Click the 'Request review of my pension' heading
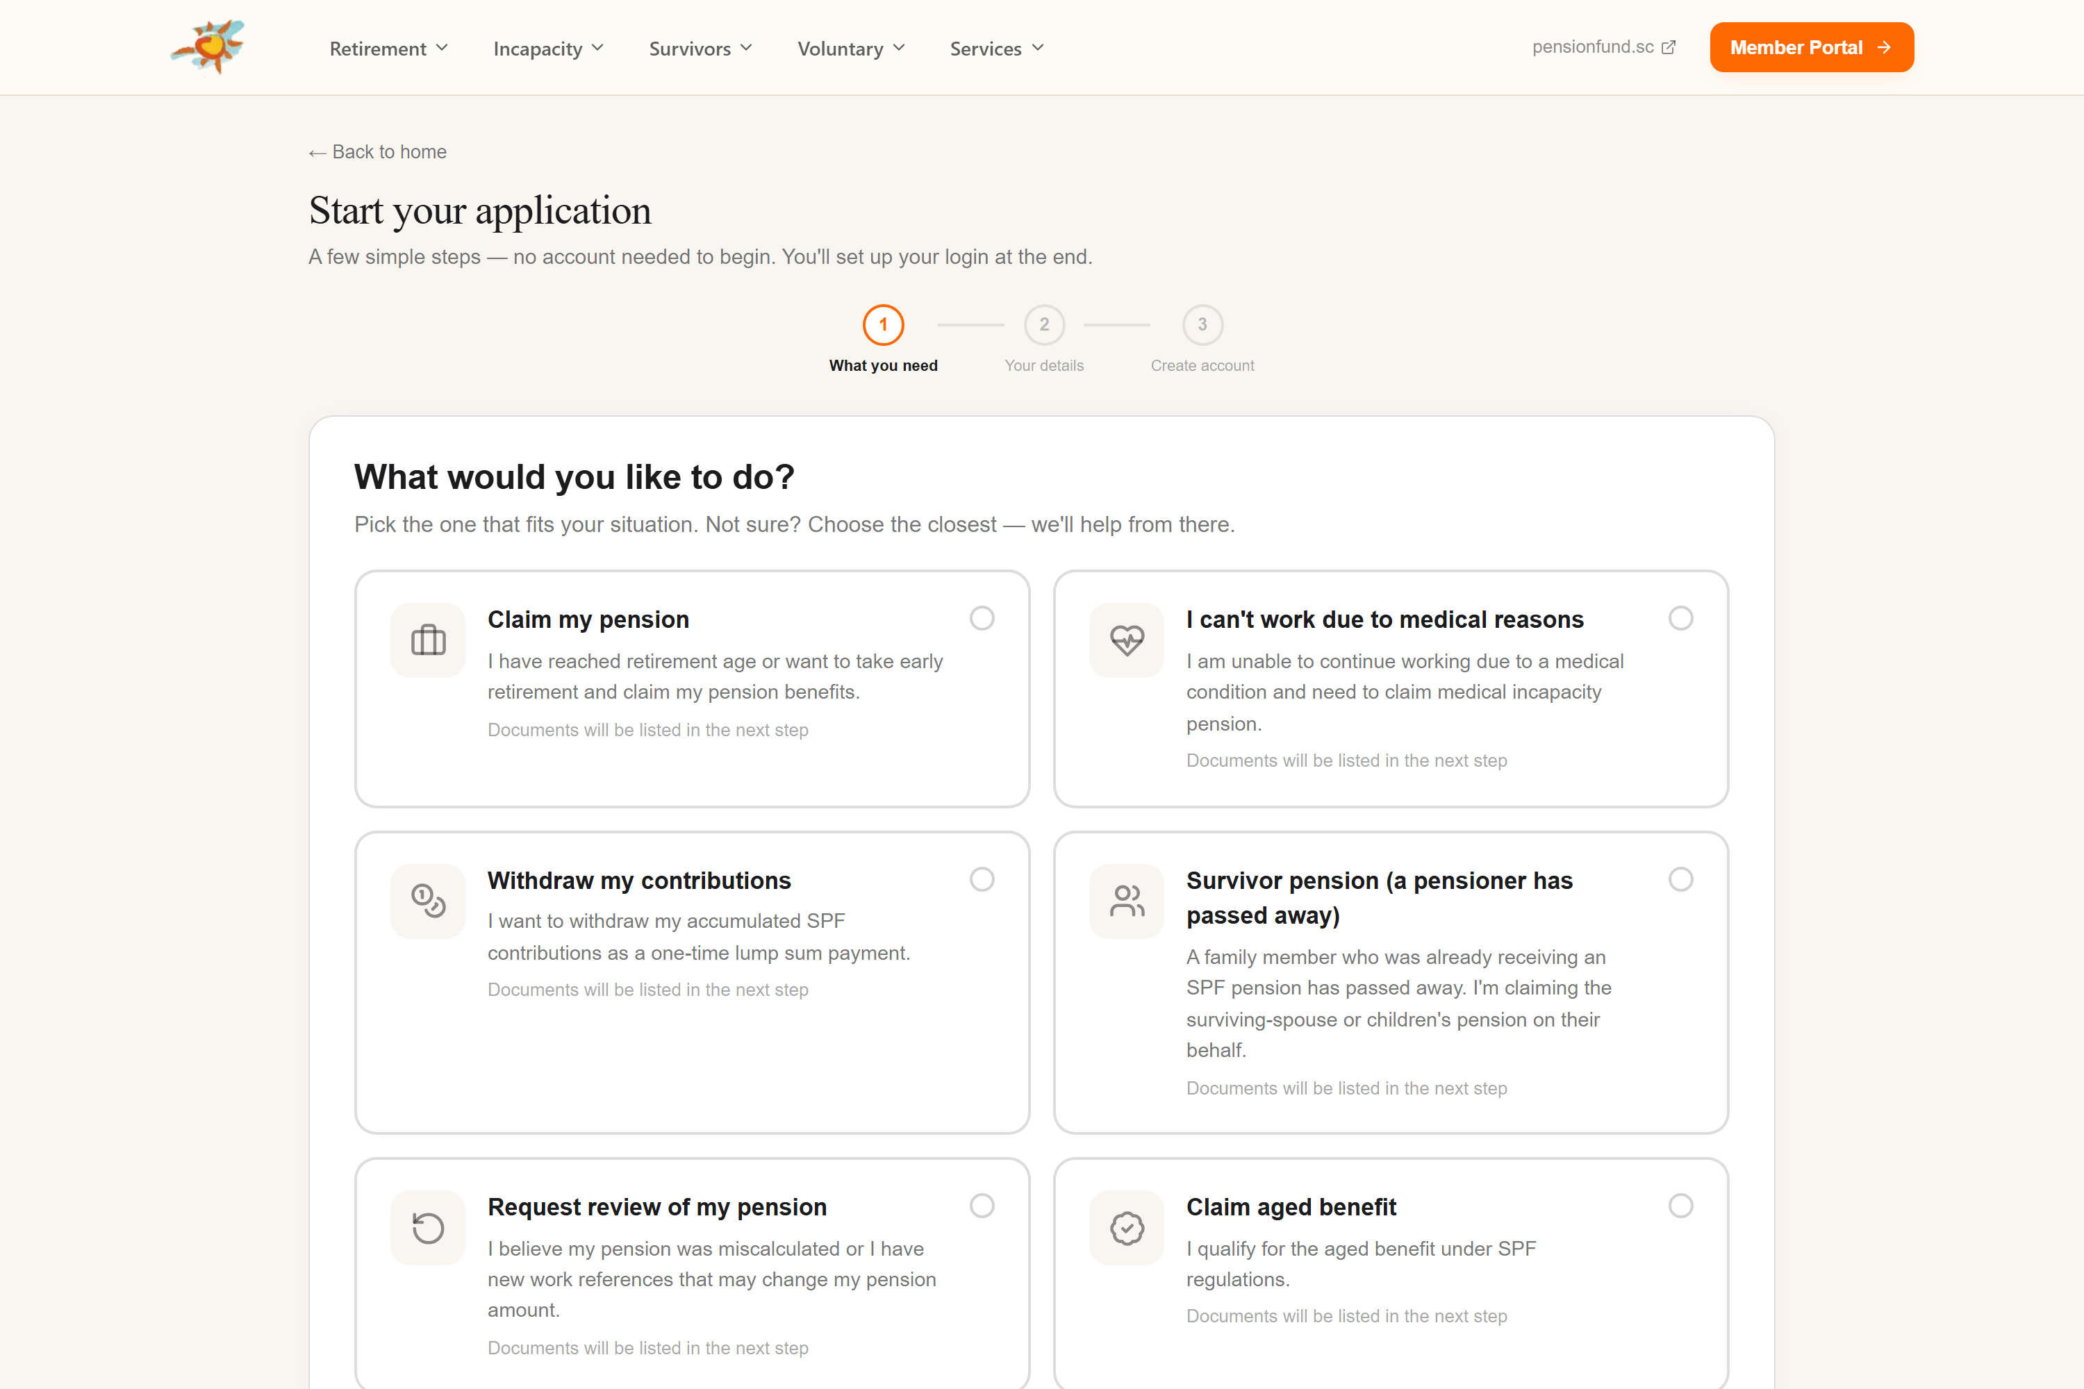 (656, 1208)
